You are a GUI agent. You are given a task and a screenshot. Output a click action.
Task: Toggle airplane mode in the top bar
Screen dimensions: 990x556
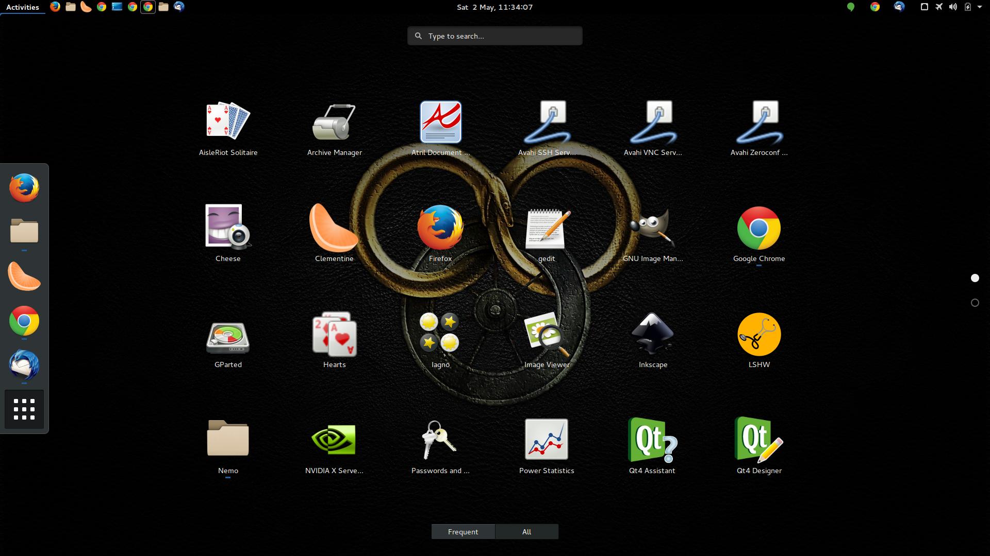pos(938,7)
